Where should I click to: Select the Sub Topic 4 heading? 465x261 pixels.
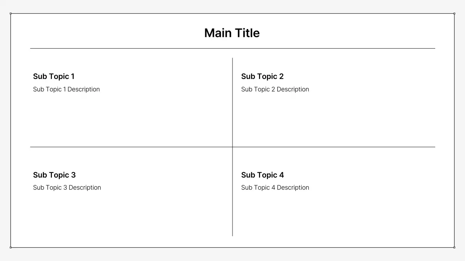click(x=262, y=175)
